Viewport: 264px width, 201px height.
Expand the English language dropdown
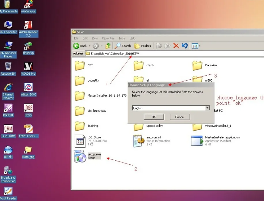tap(208, 108)
